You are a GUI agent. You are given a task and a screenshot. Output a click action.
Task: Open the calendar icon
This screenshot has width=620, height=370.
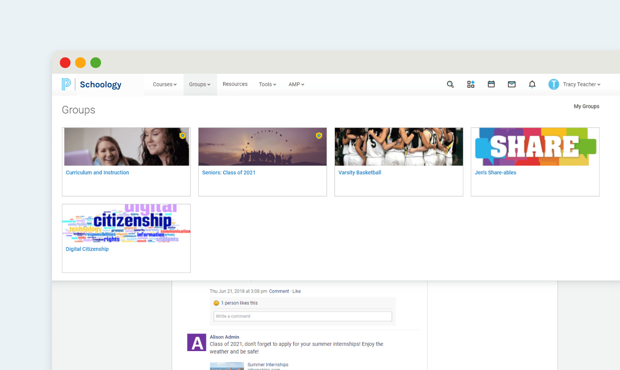[x=491, y=84]
